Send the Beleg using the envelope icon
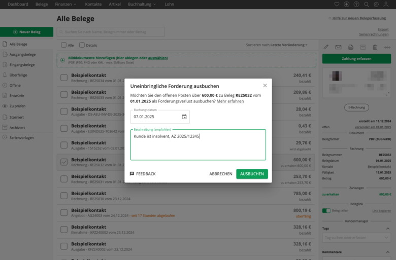 tap(338, 47)
